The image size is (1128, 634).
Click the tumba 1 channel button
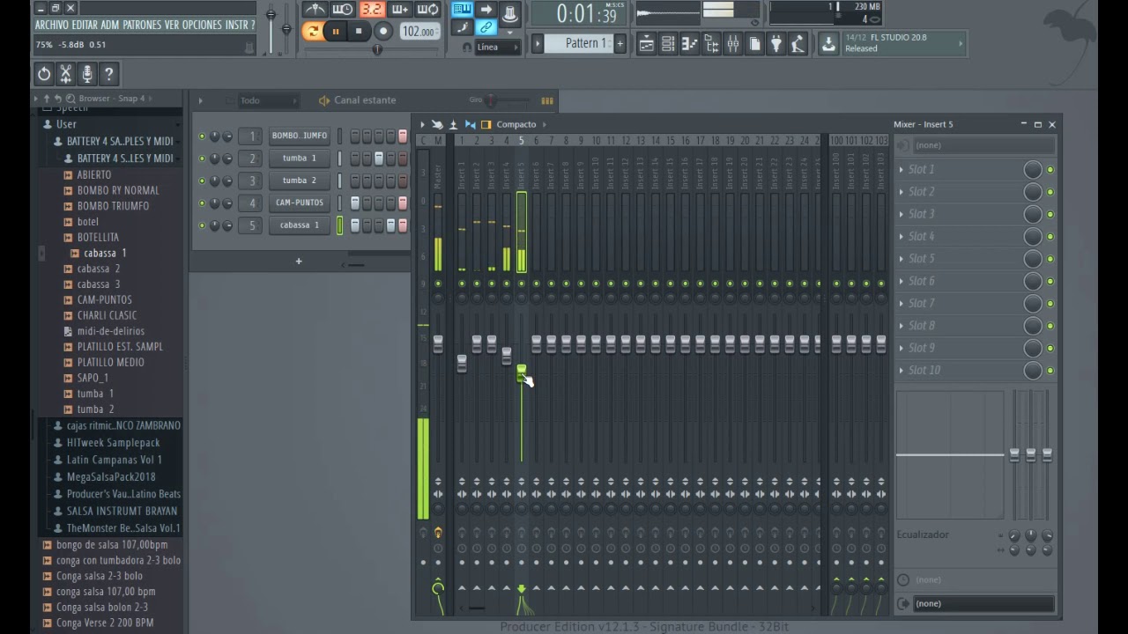pyautogui.click(x=300, y=158)
